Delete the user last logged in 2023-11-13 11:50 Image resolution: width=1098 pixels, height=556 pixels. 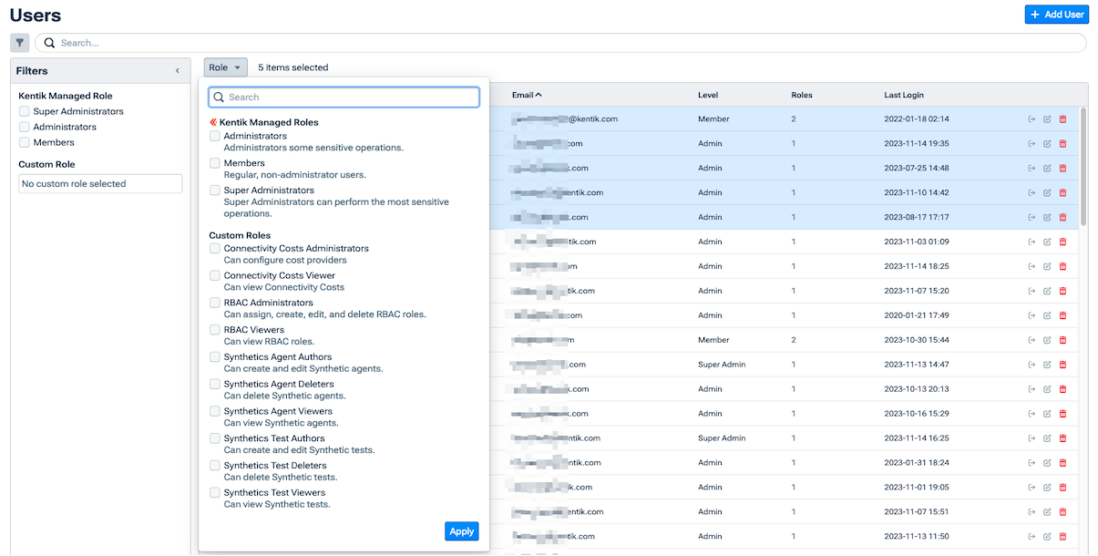tap(1062, 537)
